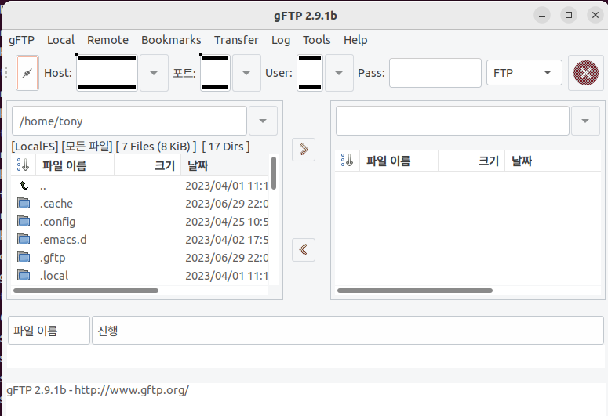Click right arrow to upload files
Image resolution: width=608 pixels, height=416 pixels.
point(303,149)
